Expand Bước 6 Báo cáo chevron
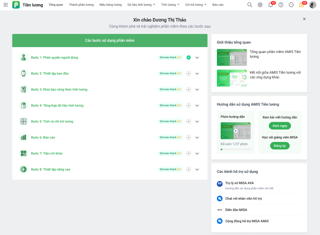This screenshot has height=235, width=320. [197, 137]
